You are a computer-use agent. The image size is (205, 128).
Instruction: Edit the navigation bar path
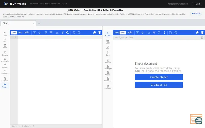tap(202, 38)
